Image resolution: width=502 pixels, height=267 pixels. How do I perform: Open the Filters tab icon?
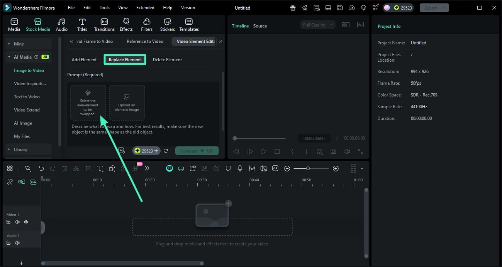coord(147,22)
